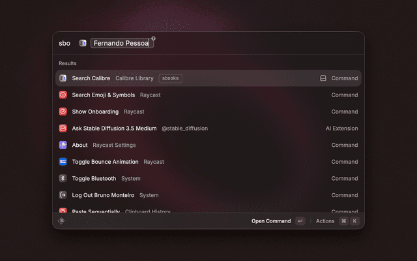Select Paste Sequentially command
The height and width of the screenshot is (261, 417).
(208, 209)
